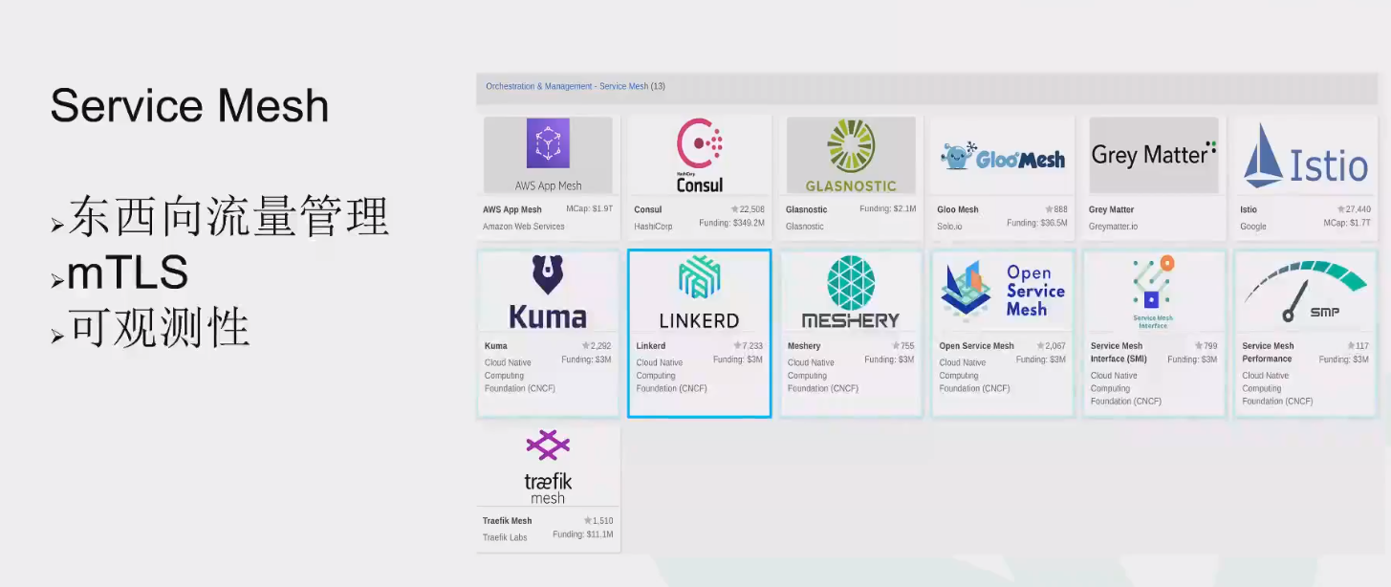Select the "东西向流量管理" bullet
The height and width of the screenshot is (587, 1391).
228,218
